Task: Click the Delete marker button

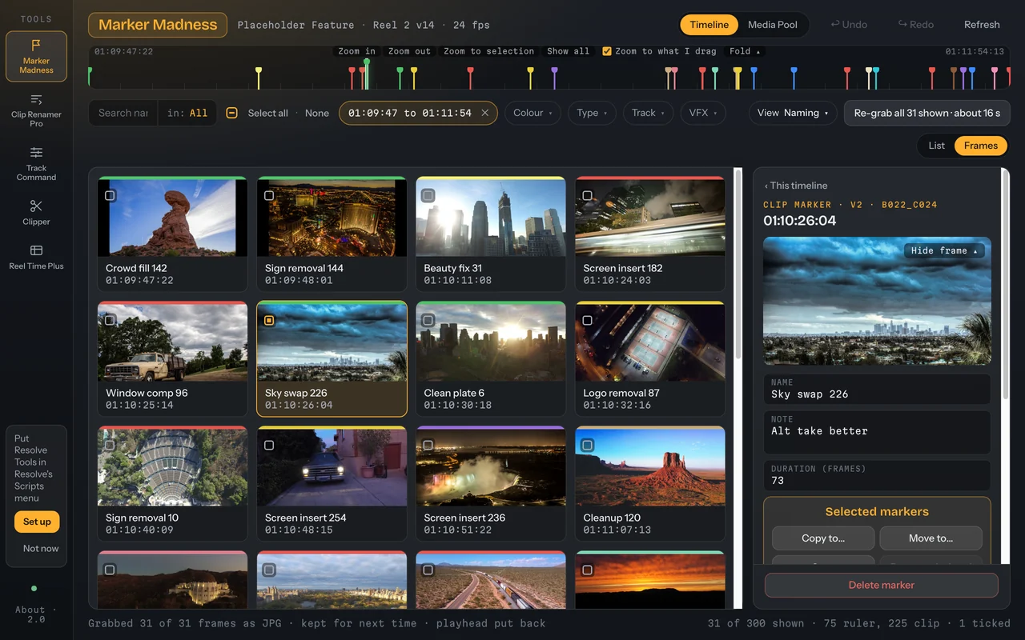Action: pos(881,585)
